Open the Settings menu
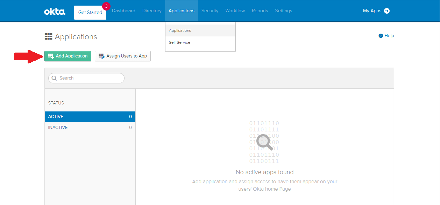The height and width of the screenshot is (205, 440). point(284,11)
